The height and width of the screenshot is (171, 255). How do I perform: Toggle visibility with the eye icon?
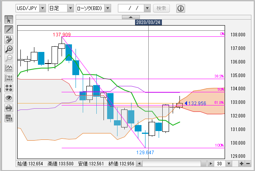(9, 98)
